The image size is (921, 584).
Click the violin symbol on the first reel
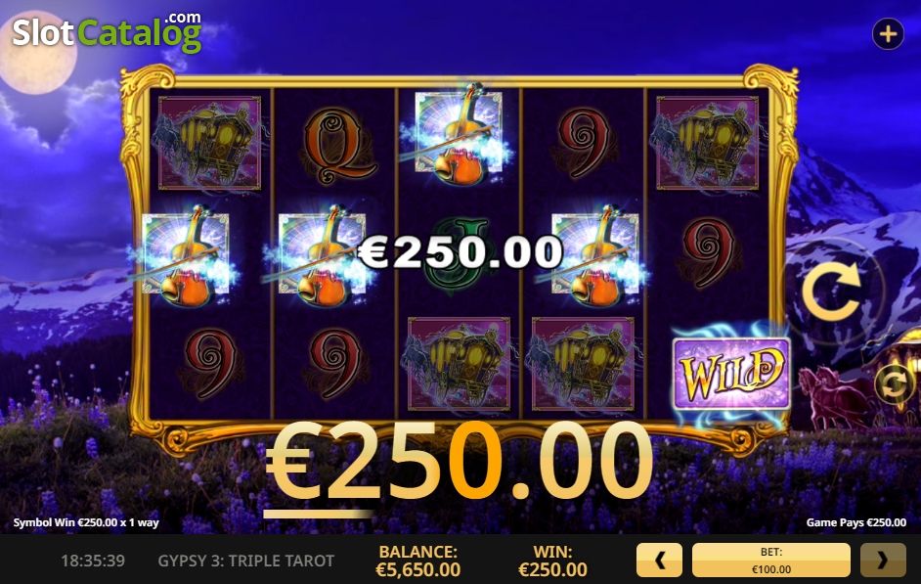(186, 256)
